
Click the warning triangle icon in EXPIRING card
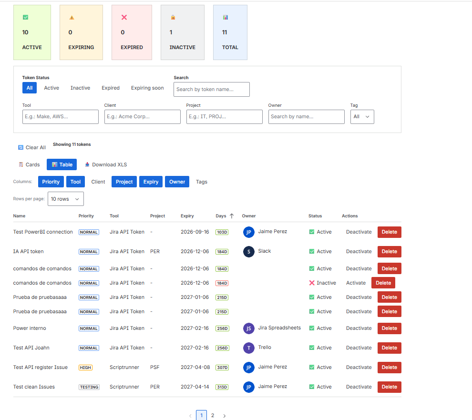[x=72, y=18]
